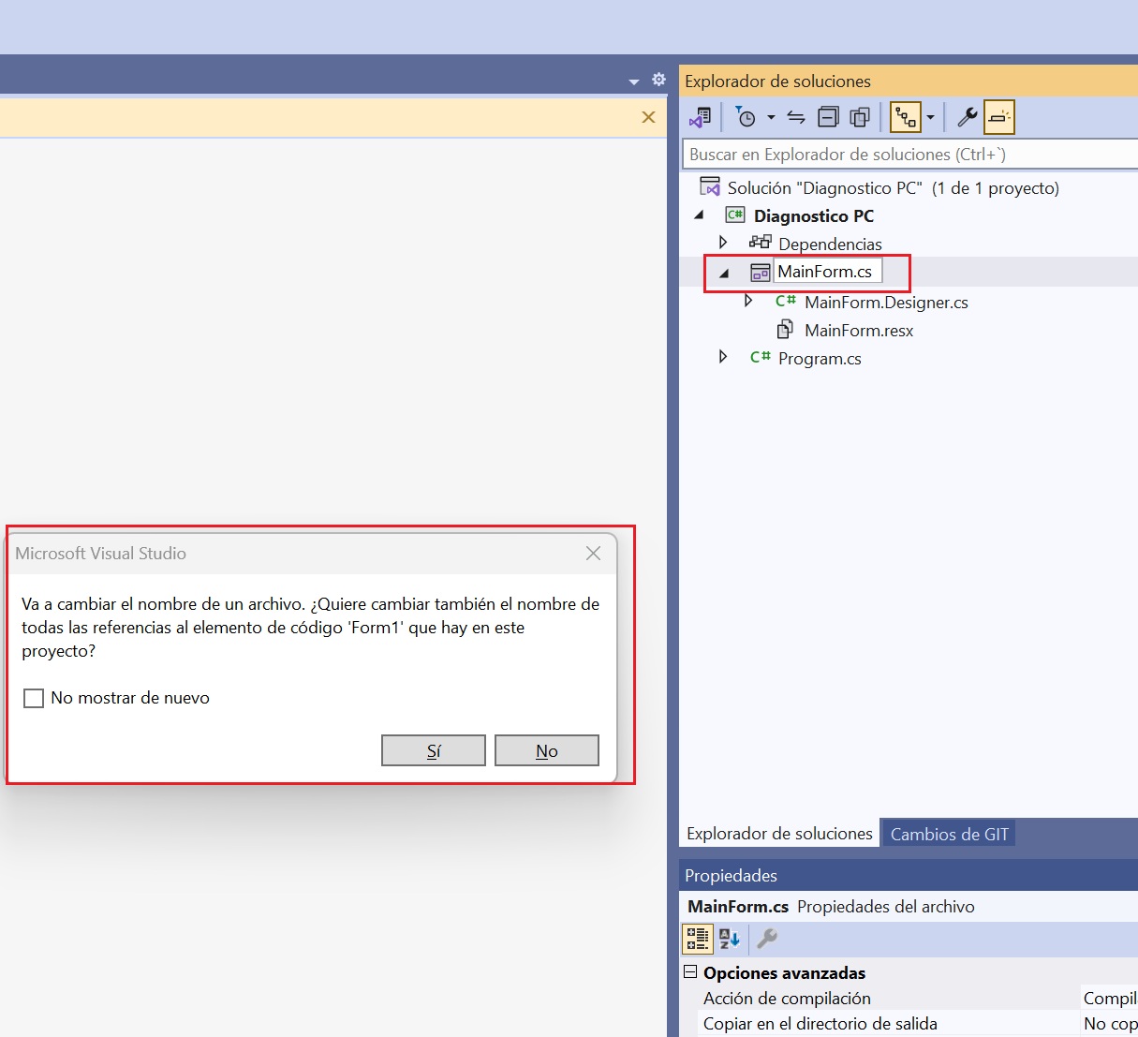The width and height of the screenshot is (1138, 1037).
Task: Click the pending changes filter clock icon
Action: [x=746, y=117]
